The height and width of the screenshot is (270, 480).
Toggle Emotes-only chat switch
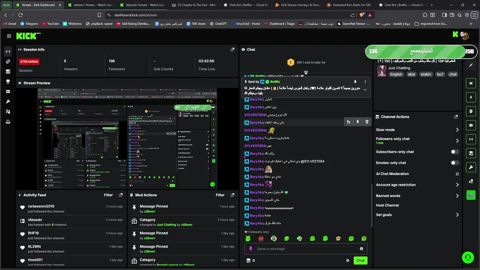pyautogui.click(x=454, y=163)
